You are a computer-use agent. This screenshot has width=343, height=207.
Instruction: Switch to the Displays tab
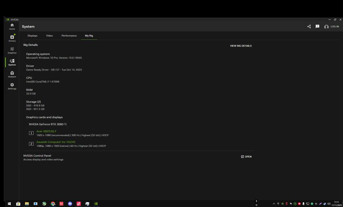click(32, 36)
